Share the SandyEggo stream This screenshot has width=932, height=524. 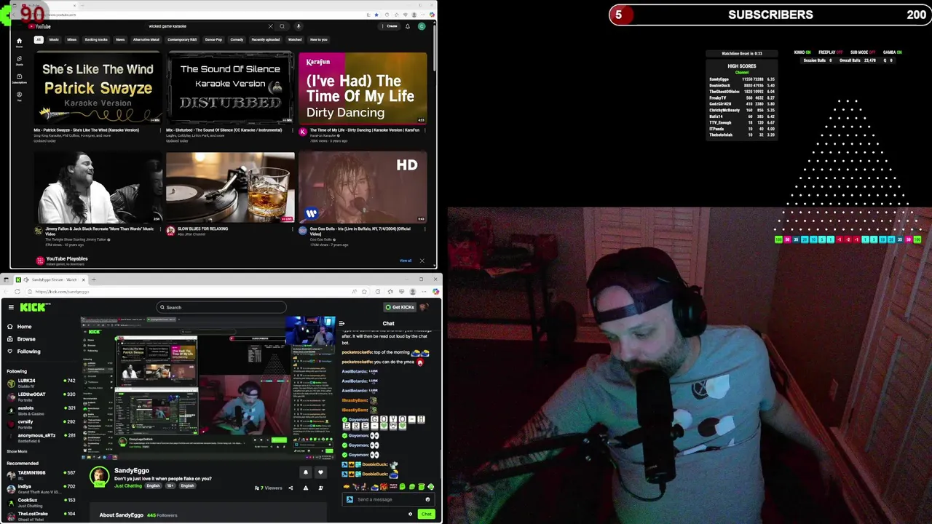pos(291,488)
